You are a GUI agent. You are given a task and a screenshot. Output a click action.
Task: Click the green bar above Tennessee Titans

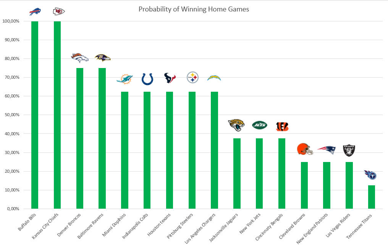372,196
